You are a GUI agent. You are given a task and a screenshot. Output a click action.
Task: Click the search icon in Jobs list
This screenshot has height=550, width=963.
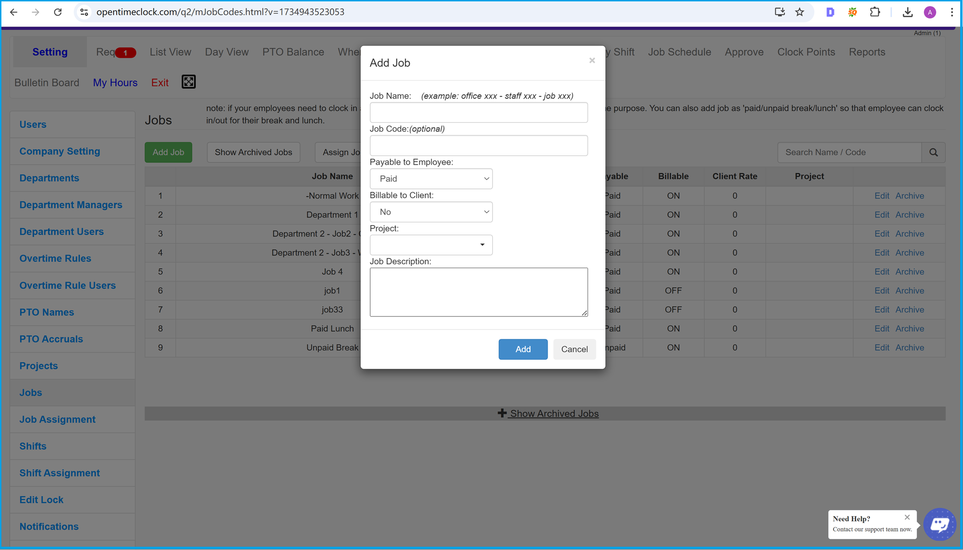pyautogui.click(x=935, y=152)
